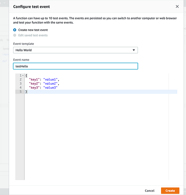Click the "value1" string in the editor
186x195 pixels.
[x=51, y=79]
